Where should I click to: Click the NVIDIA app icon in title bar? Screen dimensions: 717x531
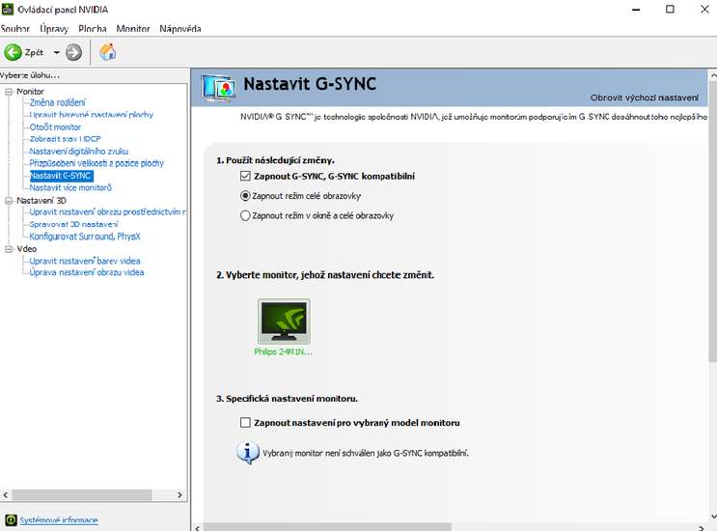pos(8,9)
